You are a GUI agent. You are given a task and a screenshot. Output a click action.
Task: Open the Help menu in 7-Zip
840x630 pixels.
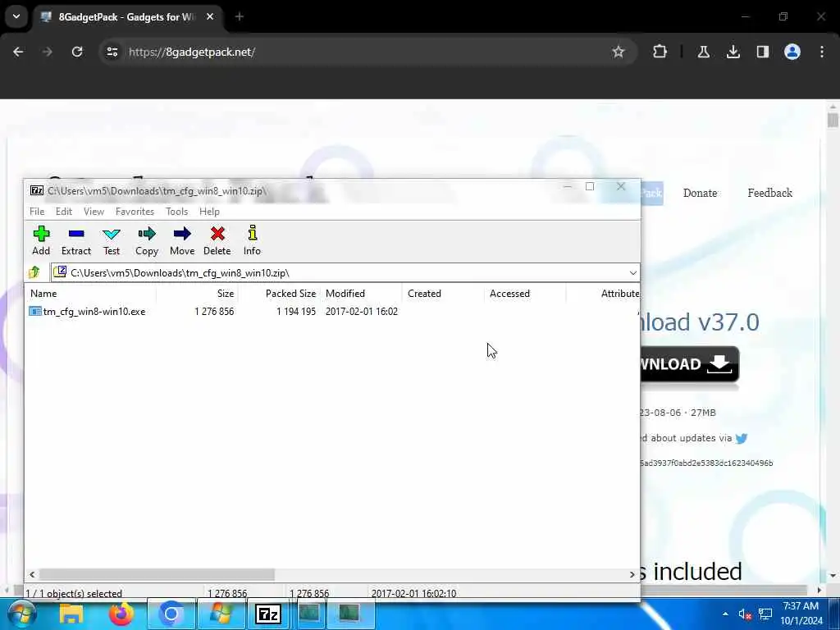point(209,212)
